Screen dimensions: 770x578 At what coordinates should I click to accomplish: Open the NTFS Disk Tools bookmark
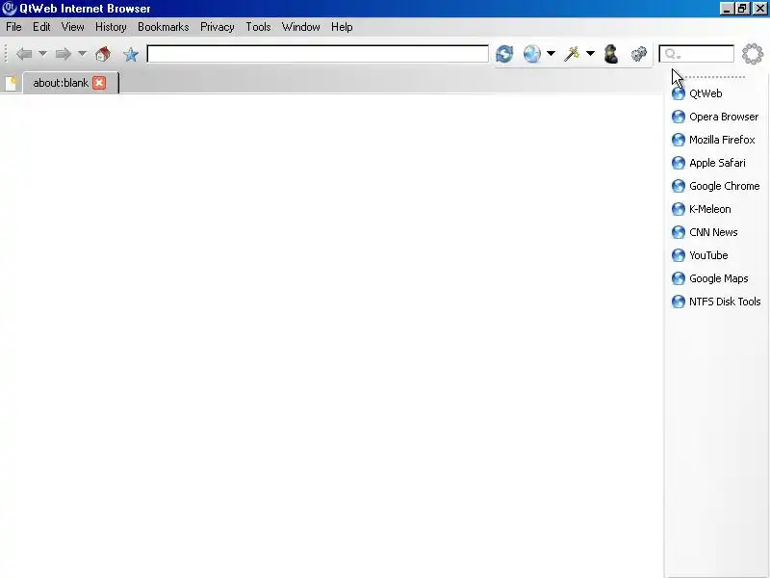[716, 302]
